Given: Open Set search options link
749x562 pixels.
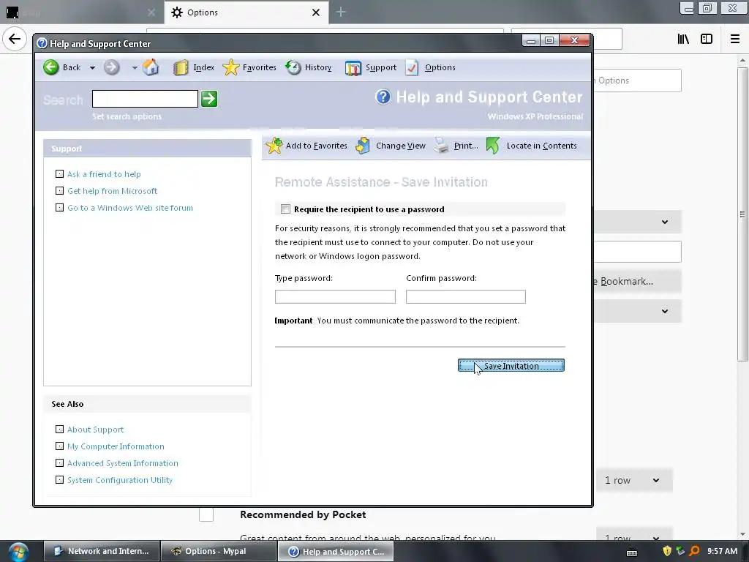Looking at the screenshot, I should (127, 116).
